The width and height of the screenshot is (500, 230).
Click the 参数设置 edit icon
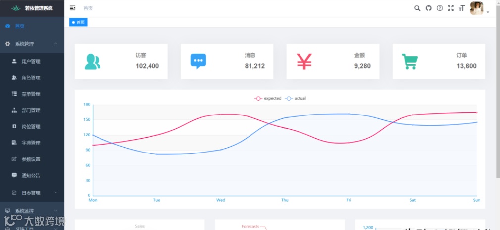click(x=14, y=159)
